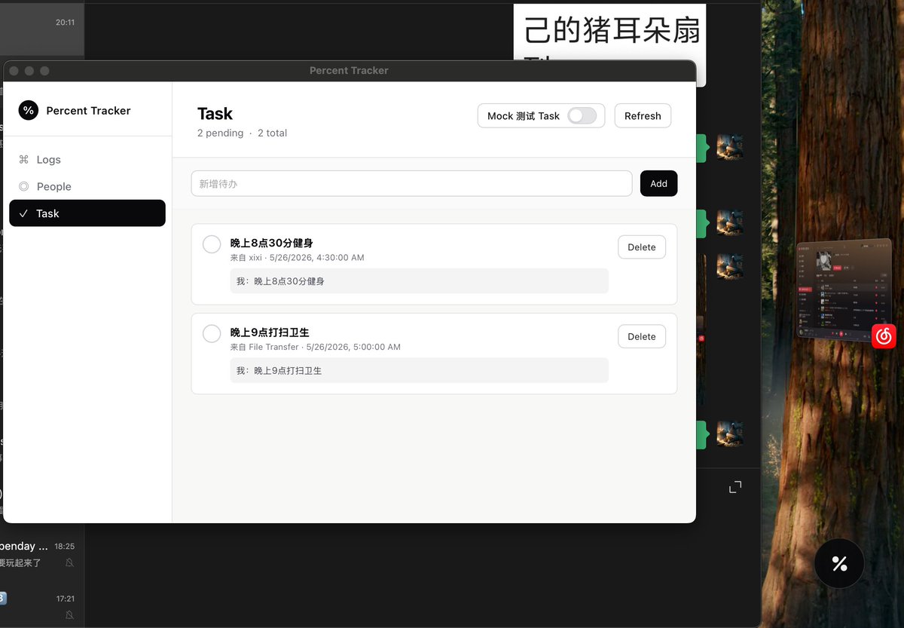Viewport: 904px width, 628px height.
Task: Delete the 晚上9点打扫卫生 task
Action: pos(642,337)
